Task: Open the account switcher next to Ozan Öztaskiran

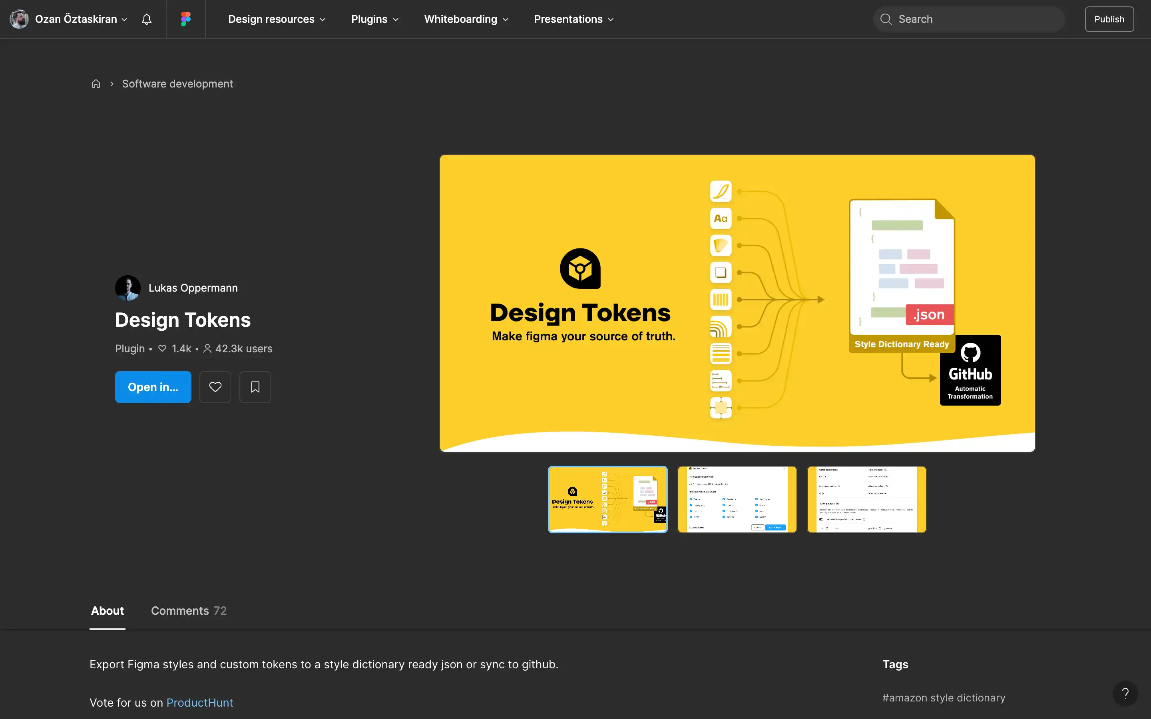Action: 124,20
